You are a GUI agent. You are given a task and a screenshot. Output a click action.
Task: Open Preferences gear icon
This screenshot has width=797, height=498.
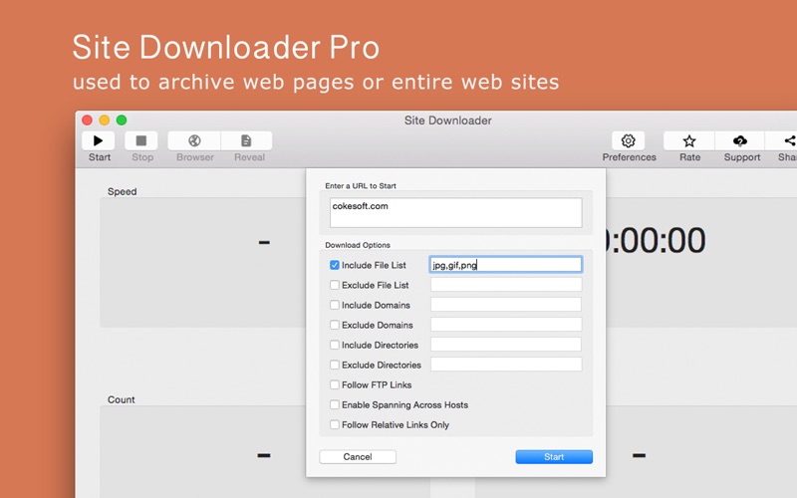click(x=629, y=140)
